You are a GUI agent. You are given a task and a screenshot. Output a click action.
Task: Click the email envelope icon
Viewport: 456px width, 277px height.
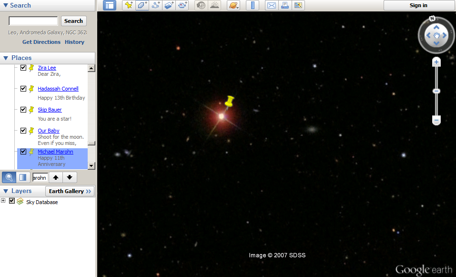pos(272,5)
